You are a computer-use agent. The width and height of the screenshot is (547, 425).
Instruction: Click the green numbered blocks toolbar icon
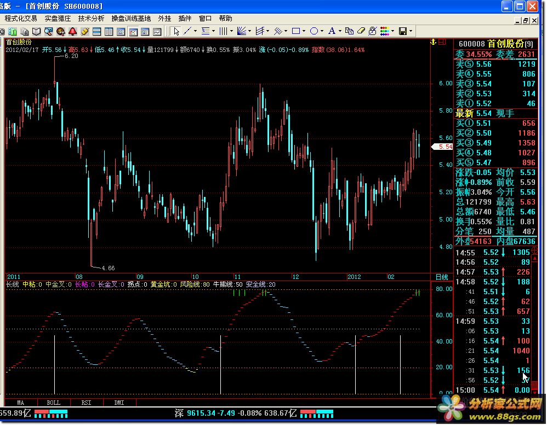[x=13, y=32]
